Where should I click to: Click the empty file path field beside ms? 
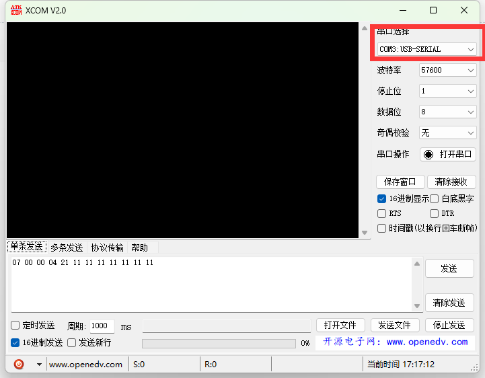coord(227,326)
